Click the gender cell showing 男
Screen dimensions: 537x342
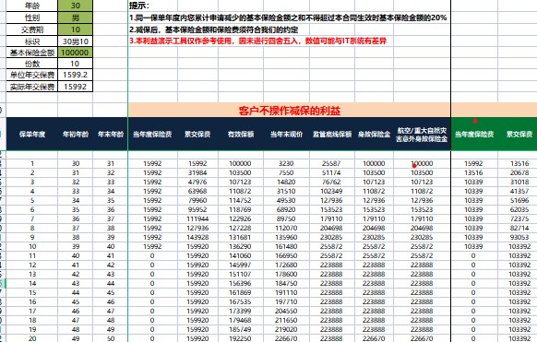pyautogui.click(x=76, y=18)
